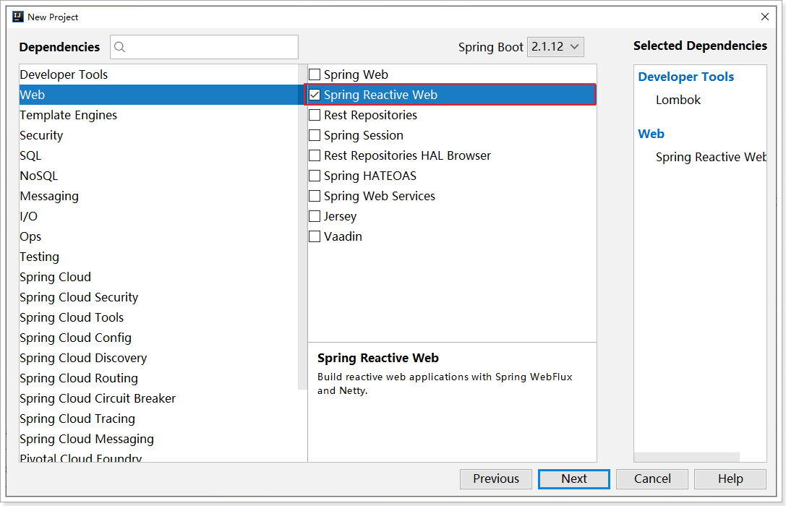The width and height of the screenshot is (786, 506).
Task: Select the Security category
Action: coord(158,135)
